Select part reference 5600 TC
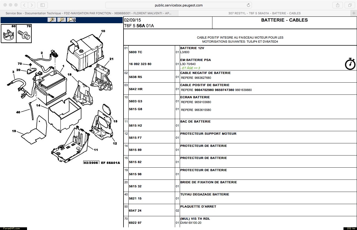This screenshot has height=230, width=357. (x=136, y=52)
